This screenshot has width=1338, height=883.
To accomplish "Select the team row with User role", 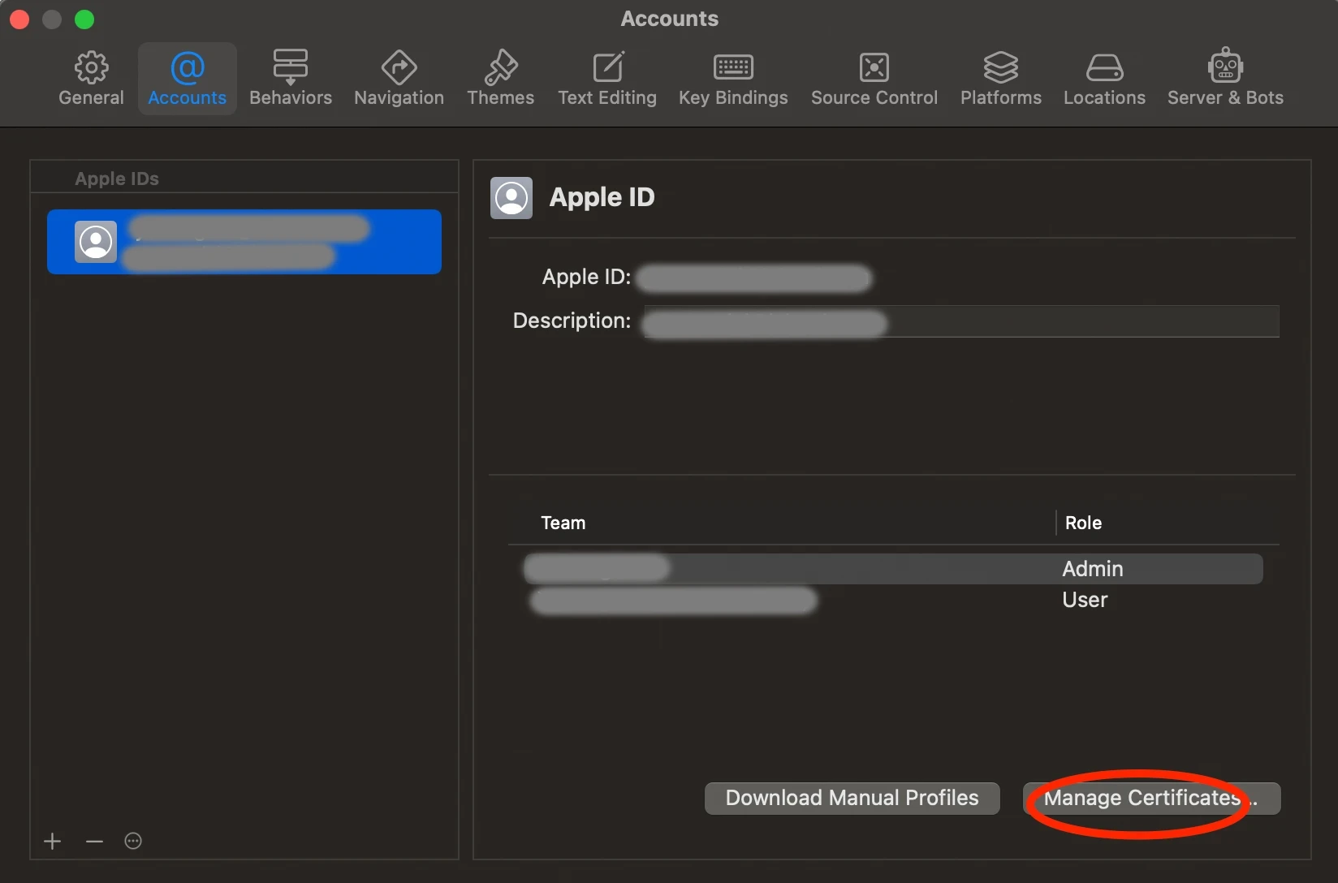I will pyautogui.click(x=893, y=601).
